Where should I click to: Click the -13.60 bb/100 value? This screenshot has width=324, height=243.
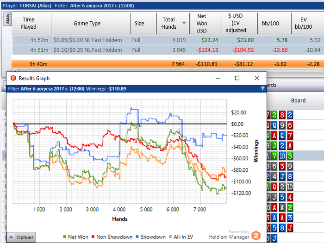pyautogui.click(x=280, y=50)
